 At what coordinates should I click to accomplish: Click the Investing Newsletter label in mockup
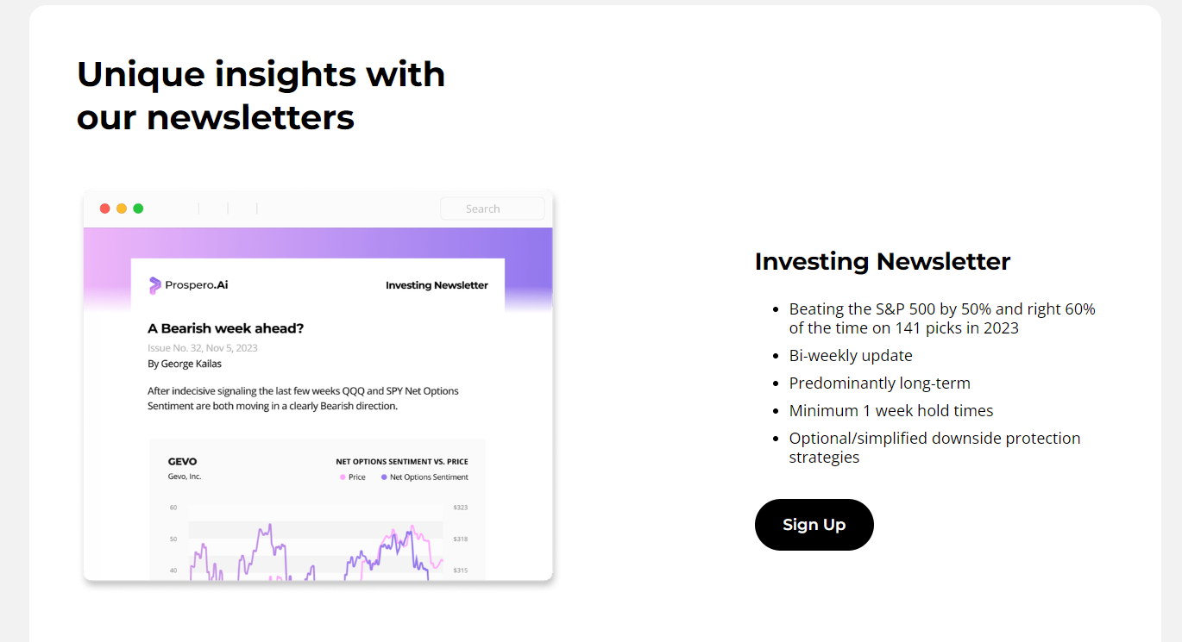click(x=437, y=285)
